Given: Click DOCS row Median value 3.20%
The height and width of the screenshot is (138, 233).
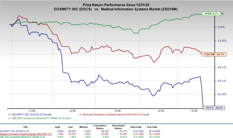Looking at the screenshot, I should tap(88, 131).
